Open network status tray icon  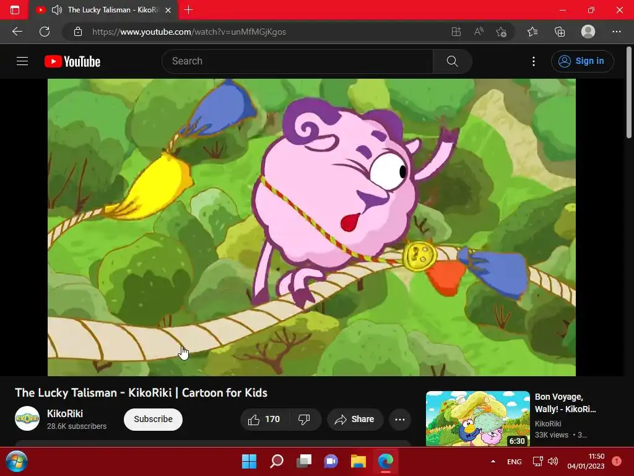pyautogui.click(x=537, y=461)
